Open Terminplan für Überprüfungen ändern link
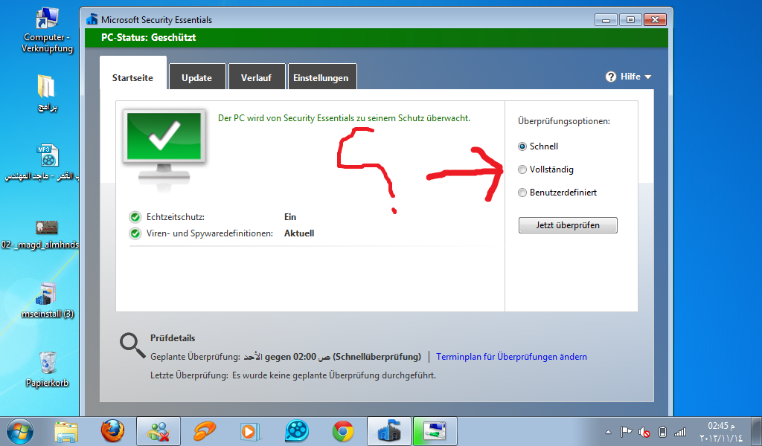 511,357
